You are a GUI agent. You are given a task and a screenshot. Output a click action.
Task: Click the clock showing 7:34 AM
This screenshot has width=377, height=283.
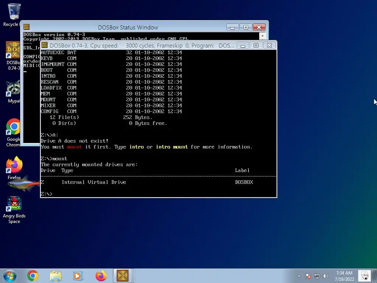click(344, 276)
